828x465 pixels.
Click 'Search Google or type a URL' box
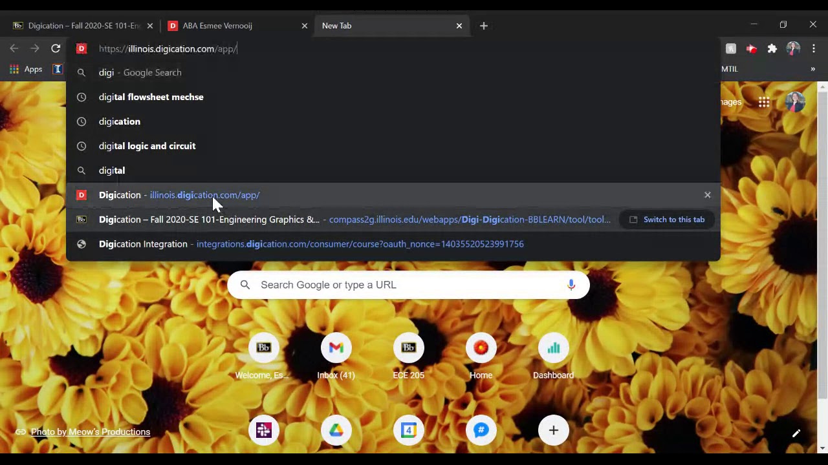pyautogui.click(x=408, y=285)
